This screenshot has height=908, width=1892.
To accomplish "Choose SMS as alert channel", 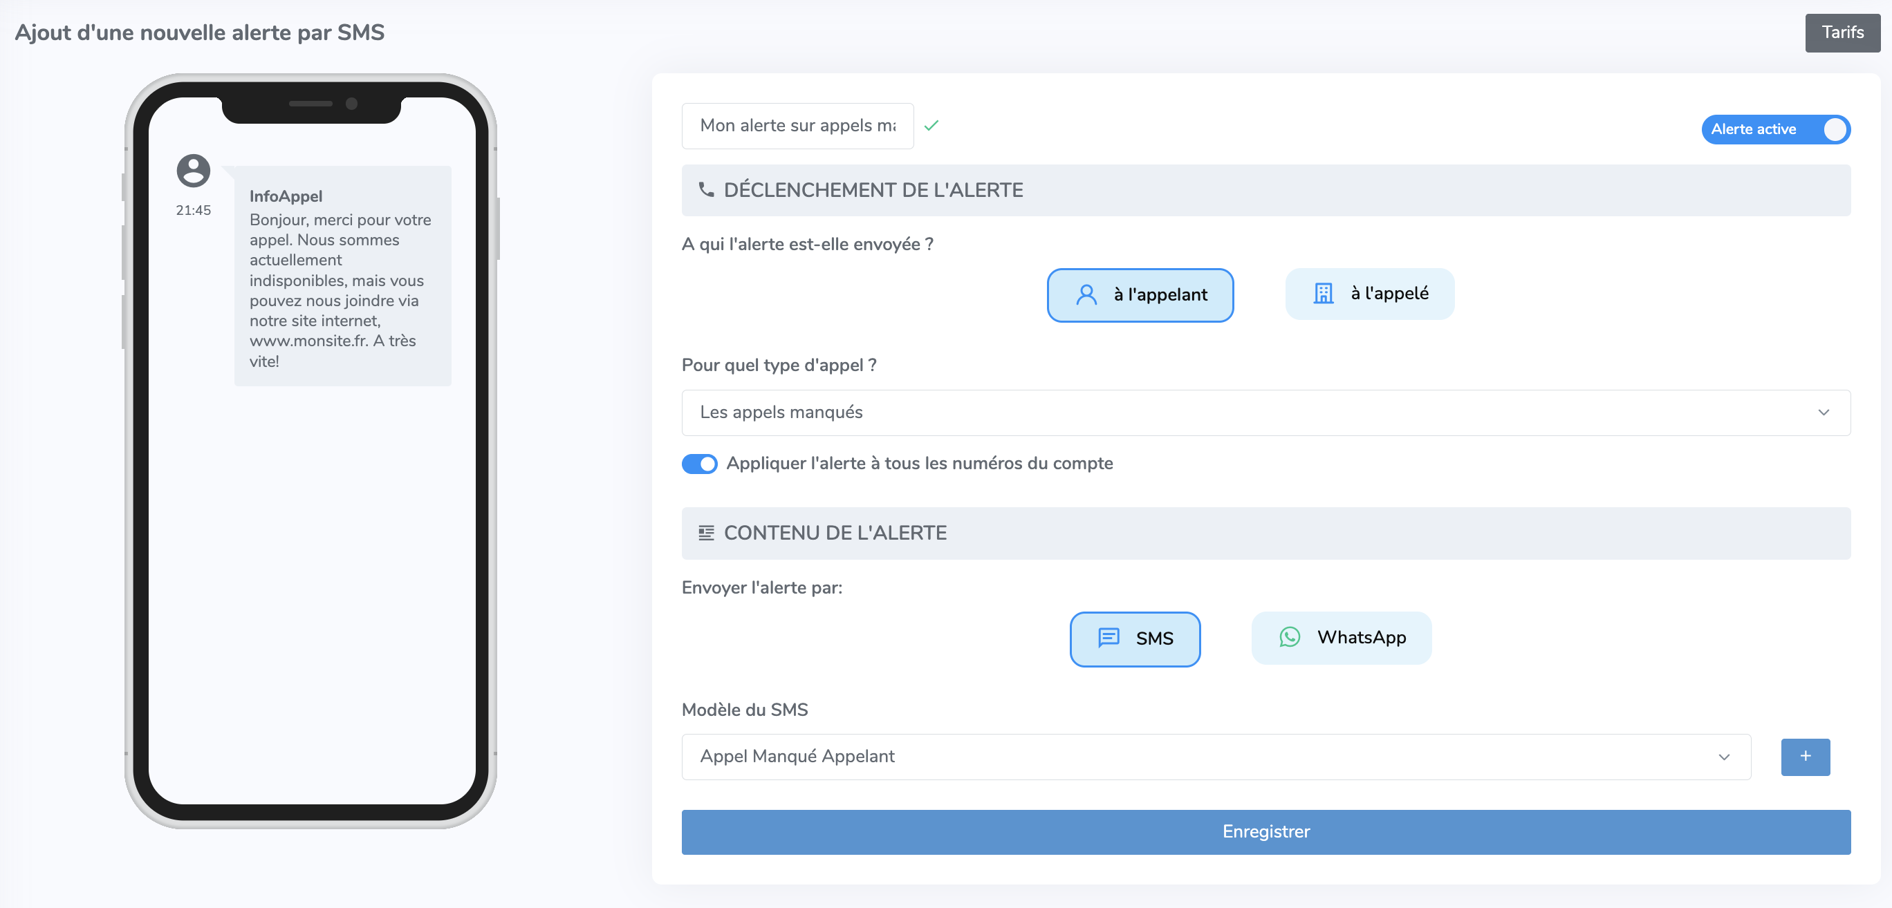I will pyautogui.click(x=1135, y=638).
